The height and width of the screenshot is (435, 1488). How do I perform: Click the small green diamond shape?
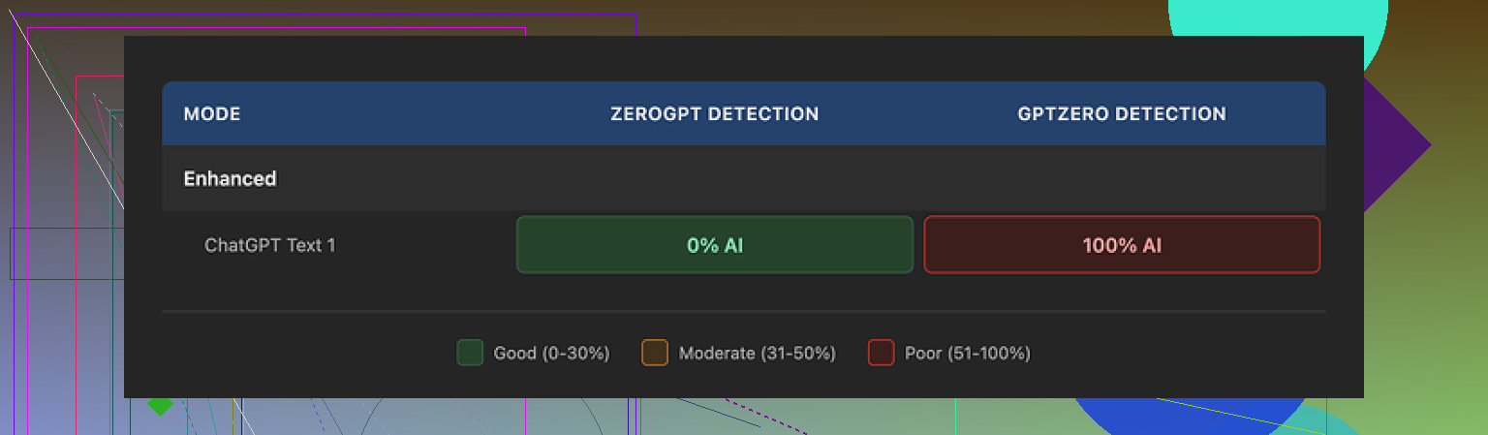coord(160,406)
